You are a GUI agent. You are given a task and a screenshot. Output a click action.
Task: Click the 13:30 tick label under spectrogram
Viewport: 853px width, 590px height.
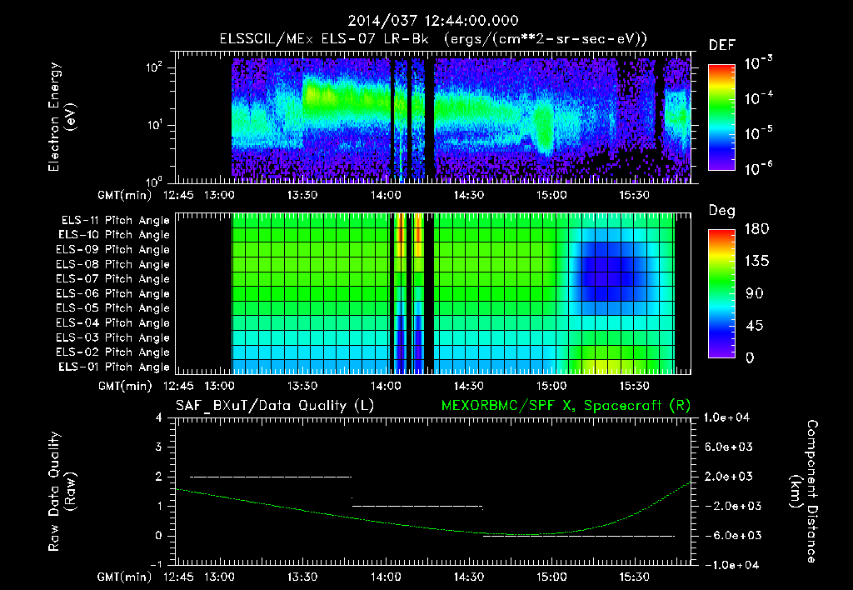pos(302,195)
